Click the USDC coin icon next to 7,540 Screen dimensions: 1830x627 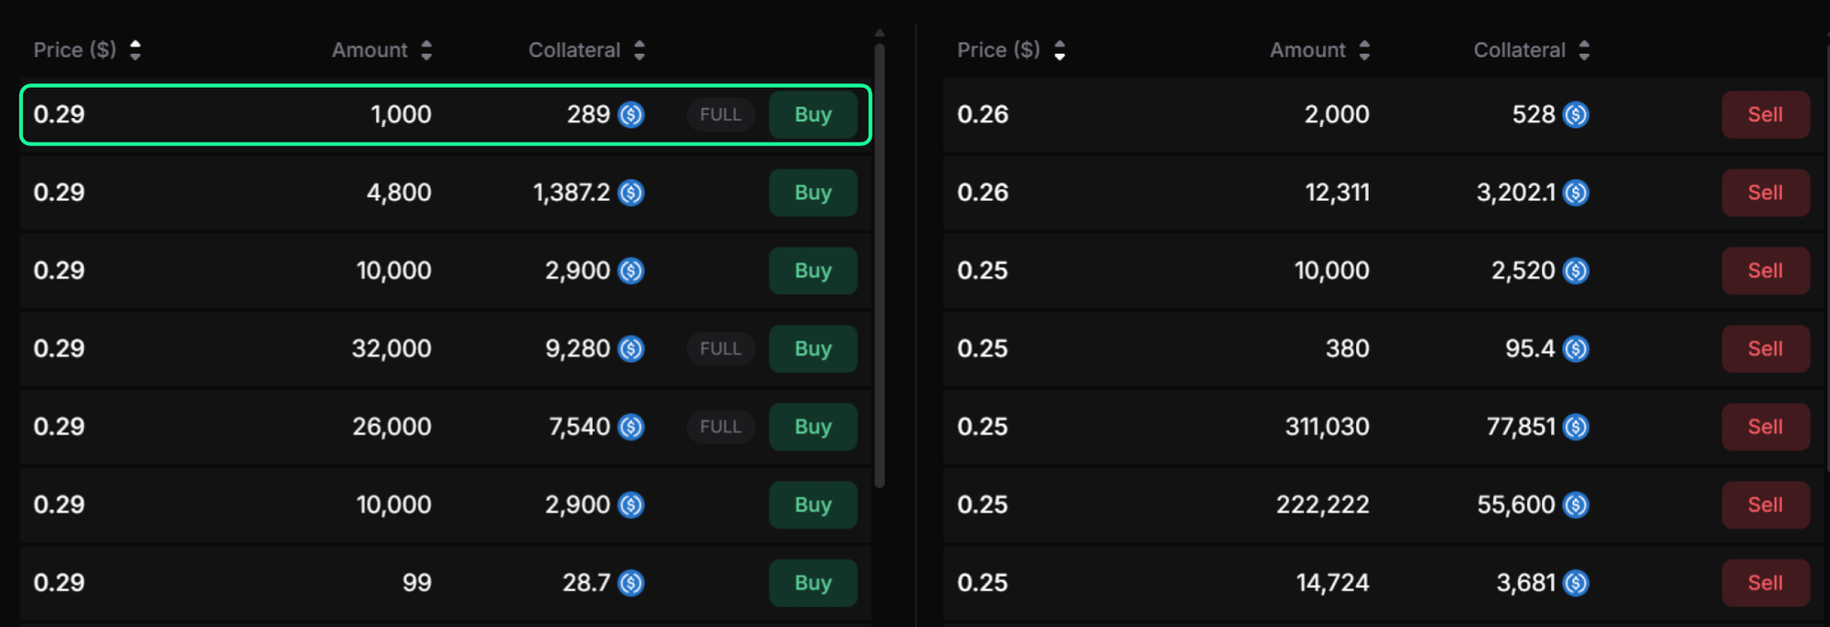coord(631,427)
